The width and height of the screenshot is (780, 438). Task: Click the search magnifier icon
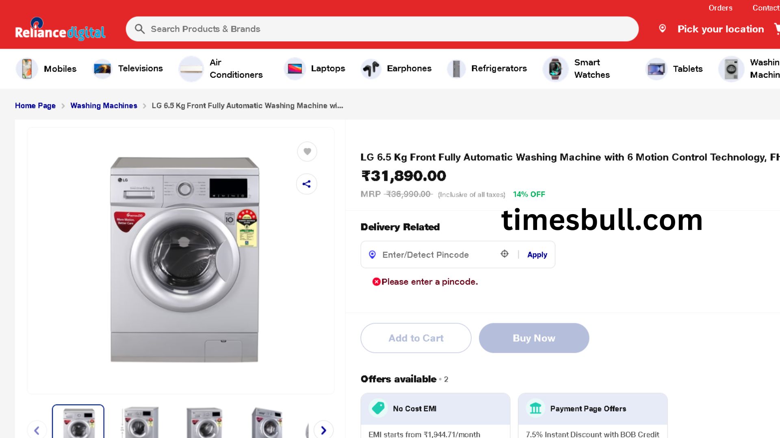pos(139,29)
